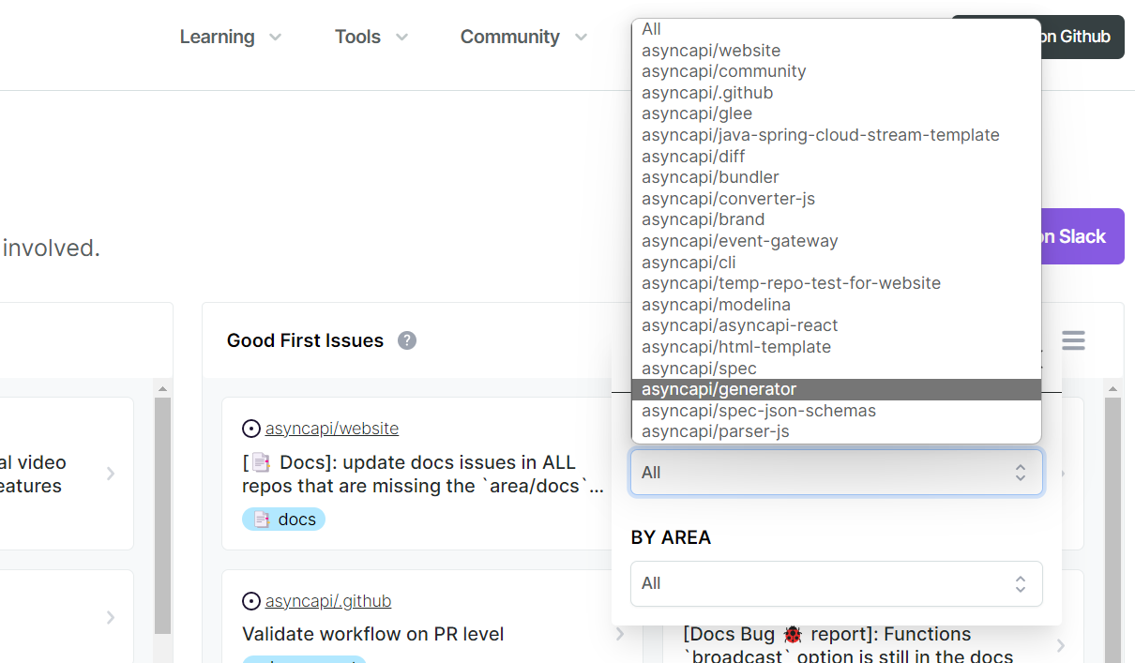This screenshot has width=1135, height=663.
Task: Open the Learning navigation menu
Action: tap(231, 37)
